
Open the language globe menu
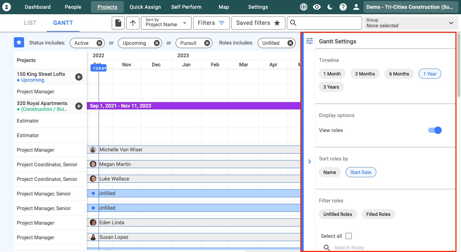(304, 7)
